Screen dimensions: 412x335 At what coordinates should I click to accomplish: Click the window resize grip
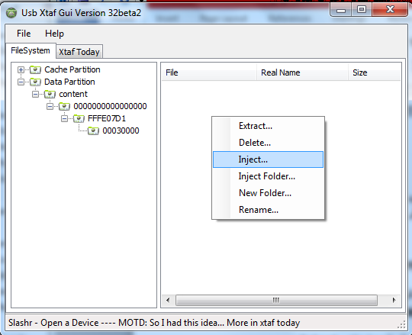(x=401, y=324)
